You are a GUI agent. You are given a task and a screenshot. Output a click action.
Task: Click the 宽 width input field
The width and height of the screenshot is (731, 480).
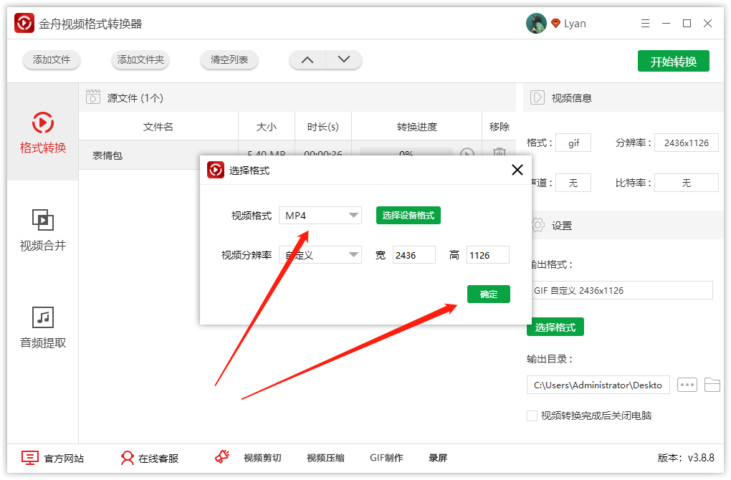414,255
